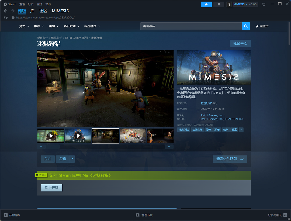Viewport: 291px width, 221px height.
Task: Select the 抢先体验 tag
Action: coord(183,130)
